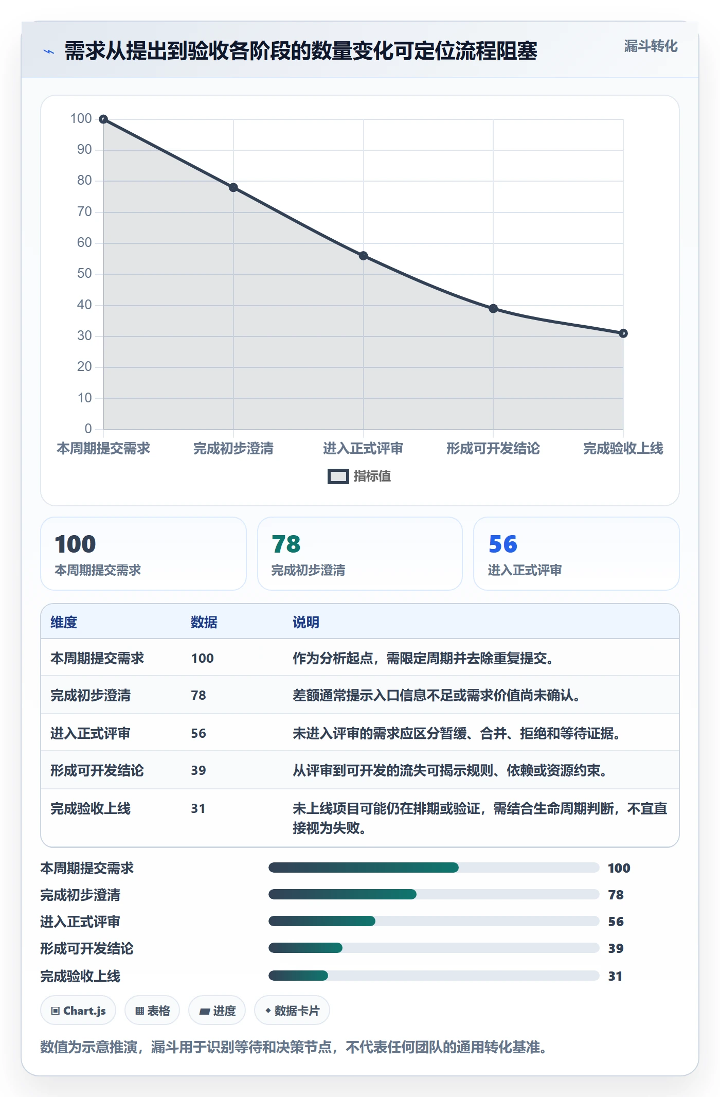
Task: Click the chart data point for 进入正式评审
Action: coord(363,256)
